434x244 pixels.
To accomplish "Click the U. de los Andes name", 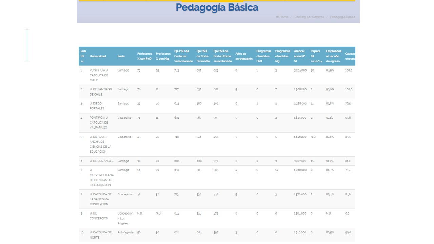I will (101, 161).
